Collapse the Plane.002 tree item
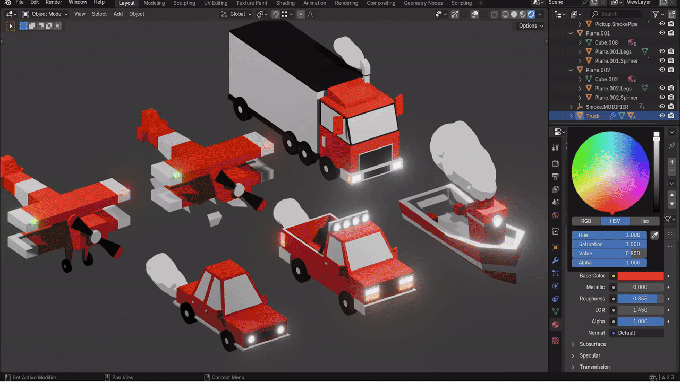Image resolution: width=680 pixels, height=382 pixels. click(x=572, y=70)
